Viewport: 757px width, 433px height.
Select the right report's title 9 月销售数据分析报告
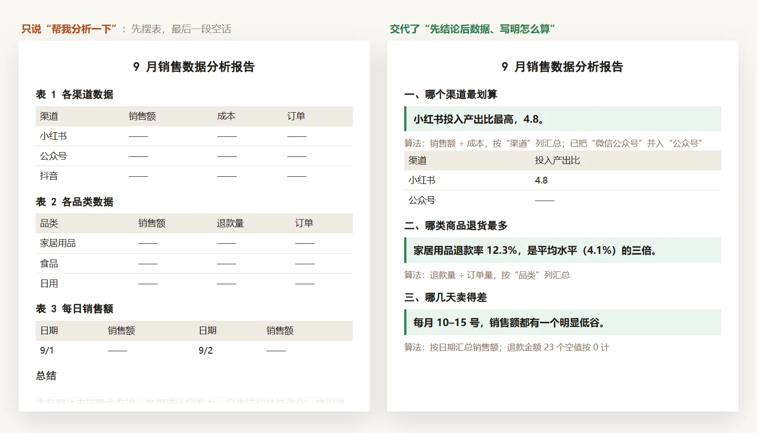[562, 67]
